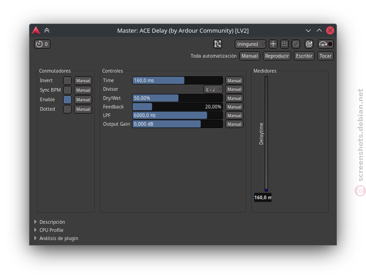
Task: Open Manual automation menu for Dotted
Action: click(83, 109)
